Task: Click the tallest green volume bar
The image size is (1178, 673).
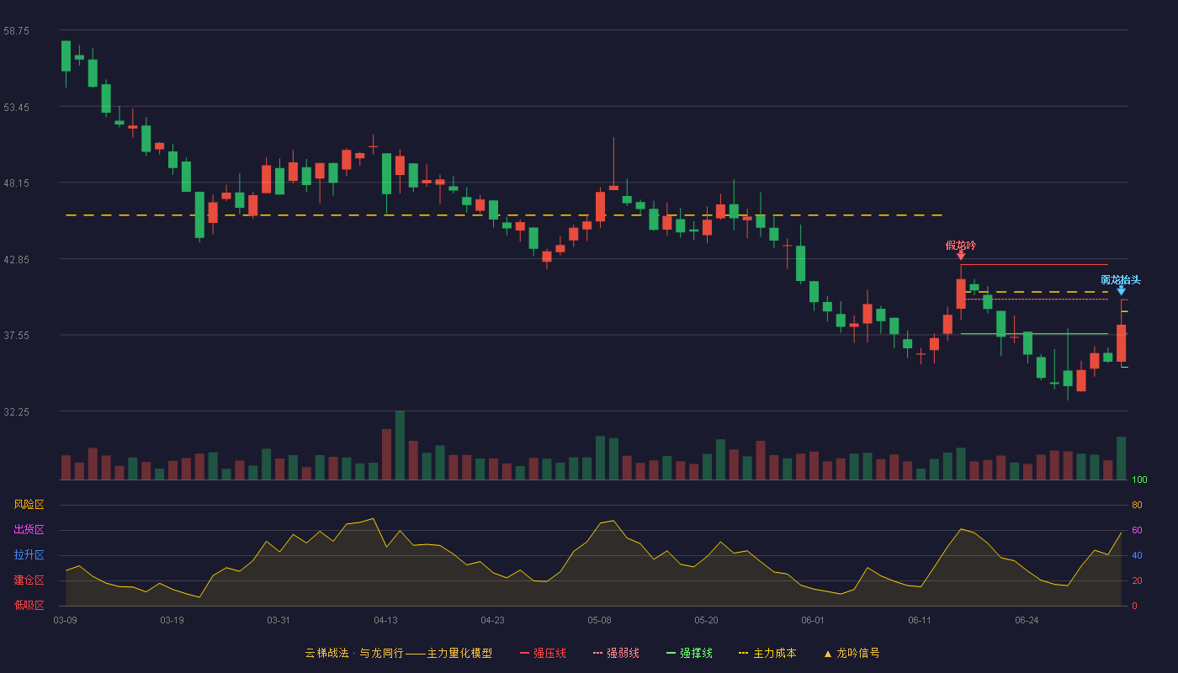Action: click(x=400, y=445)
